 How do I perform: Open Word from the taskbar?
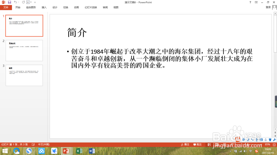[92, 151]
